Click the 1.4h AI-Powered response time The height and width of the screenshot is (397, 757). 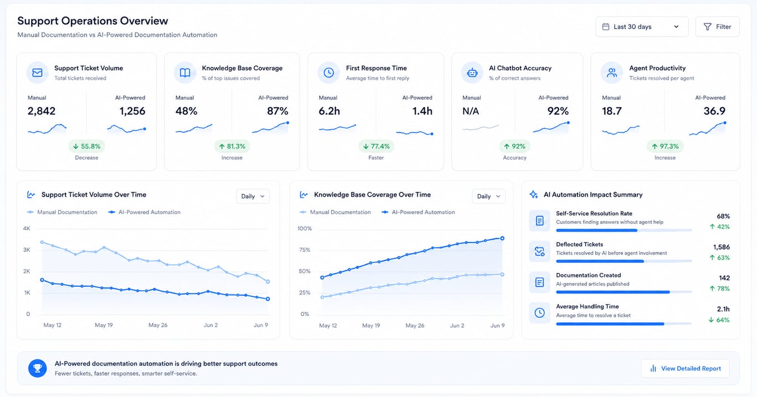coord(422,111)
